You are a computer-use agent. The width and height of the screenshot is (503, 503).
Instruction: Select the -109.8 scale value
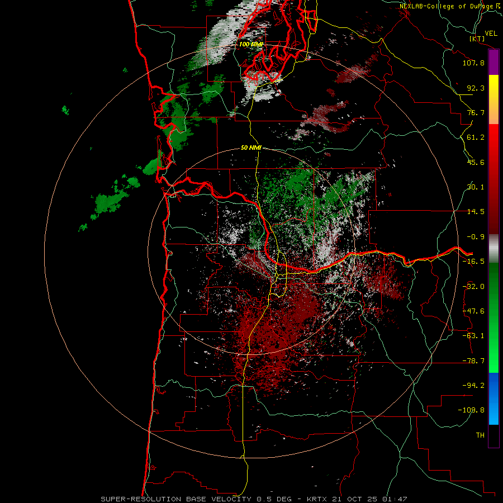[471, 410]
